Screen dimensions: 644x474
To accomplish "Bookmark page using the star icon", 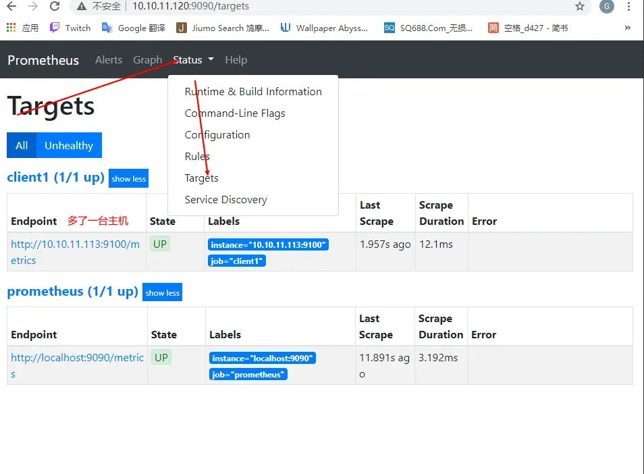I will (x=579, y=7).
